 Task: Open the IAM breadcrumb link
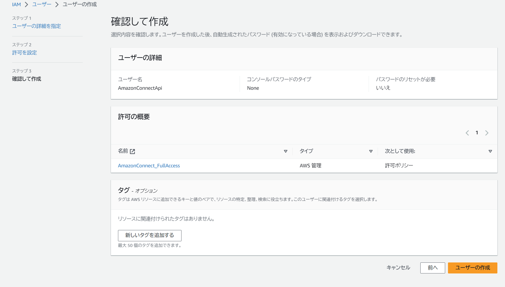click(16, 5)
